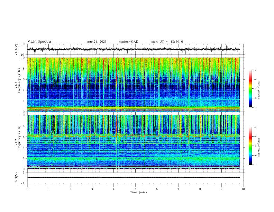Viewport: 274px width, 212px height.
Task: Click the time axis tick label "4"
Action: [114, 189]
